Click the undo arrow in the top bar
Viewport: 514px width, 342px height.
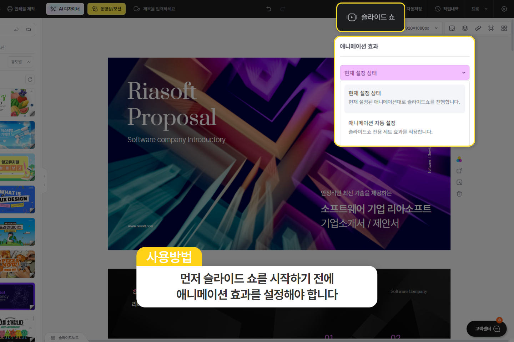pyautogui.click(x=269, y=9)
